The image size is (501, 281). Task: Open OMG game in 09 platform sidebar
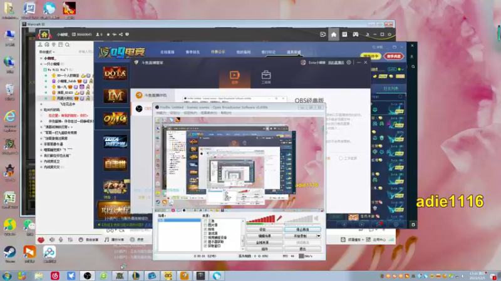(115, 119)
